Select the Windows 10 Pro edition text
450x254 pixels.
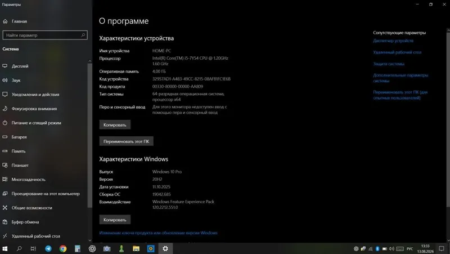(x=167, y=172)
